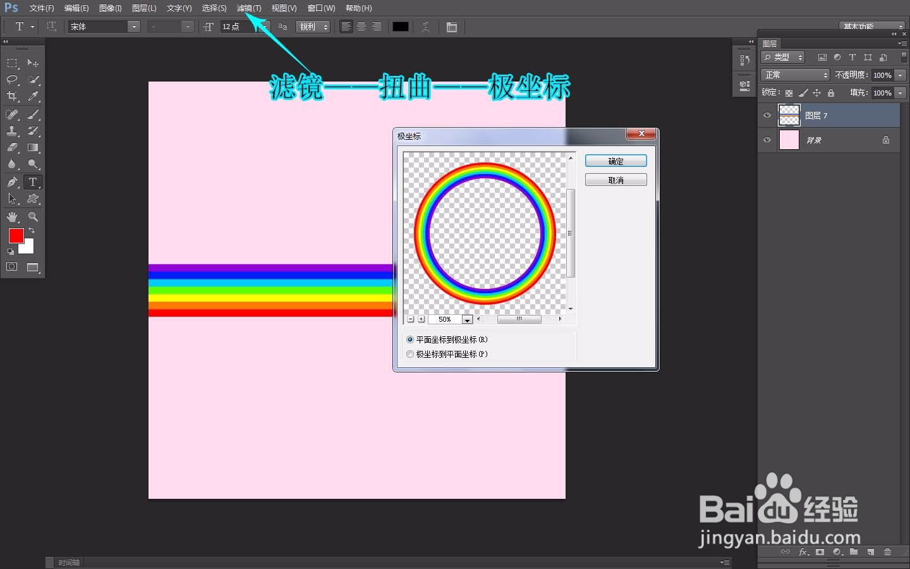
Task: Open the 图像(I) menu
Action: click(x=111, y=8)
